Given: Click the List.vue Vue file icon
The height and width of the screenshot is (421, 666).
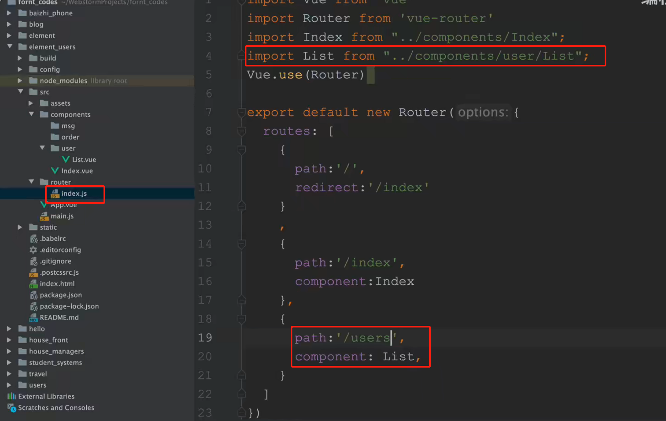Looking at the screenshot, I should pos(66,160).
